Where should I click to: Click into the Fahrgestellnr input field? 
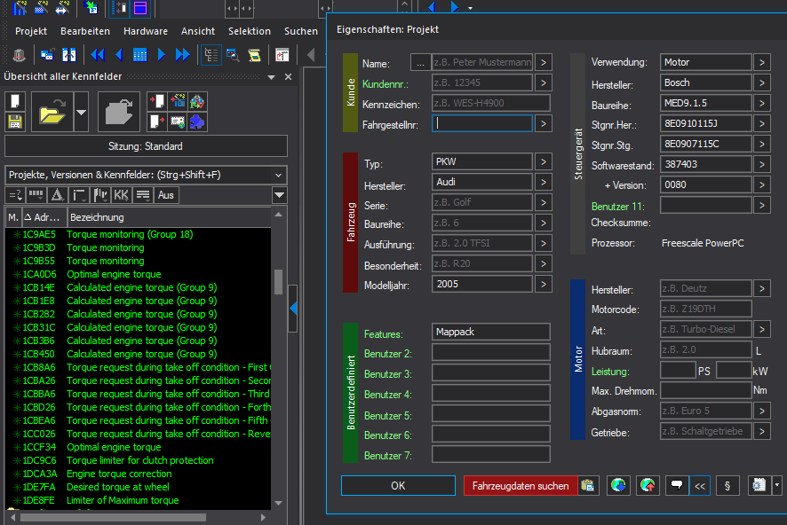coord(481,123)
